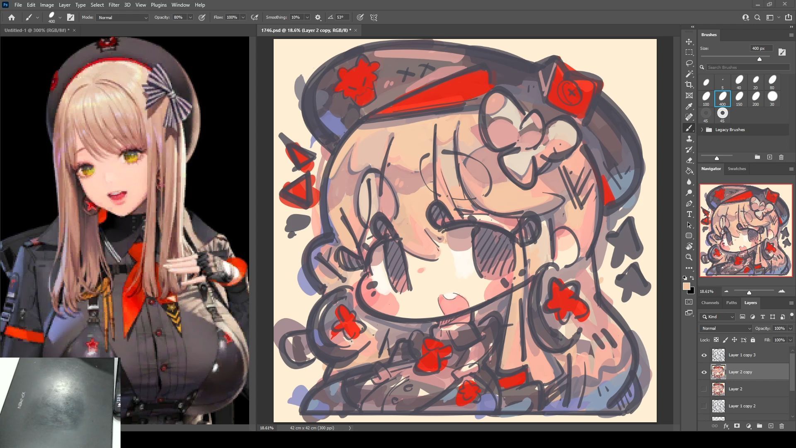Image resolution: width=796 pixels, height=448 pixels.
Task: Open the Edit Toolbar three-dots button
Action: pos(689,268)
